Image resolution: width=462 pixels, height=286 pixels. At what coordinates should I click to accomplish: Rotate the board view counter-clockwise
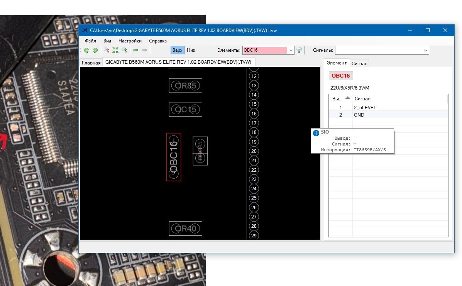[86, 50]
